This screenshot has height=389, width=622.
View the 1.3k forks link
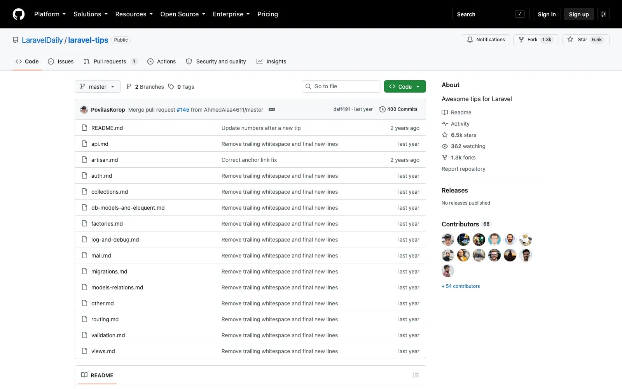pyautogui.click(x=459, y=158)
